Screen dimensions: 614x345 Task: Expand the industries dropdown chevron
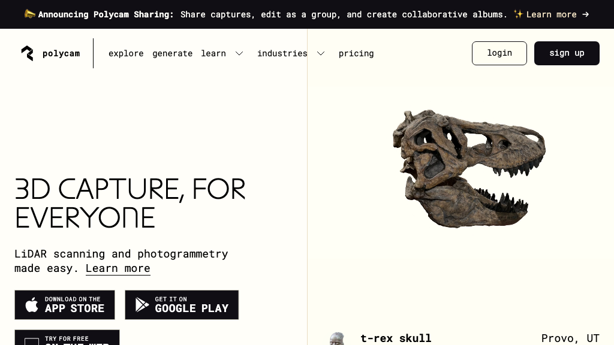pos(321,53)
